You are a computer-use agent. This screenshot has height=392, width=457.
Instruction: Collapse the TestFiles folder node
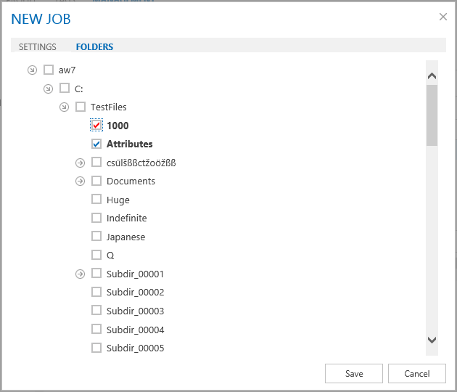64,107
